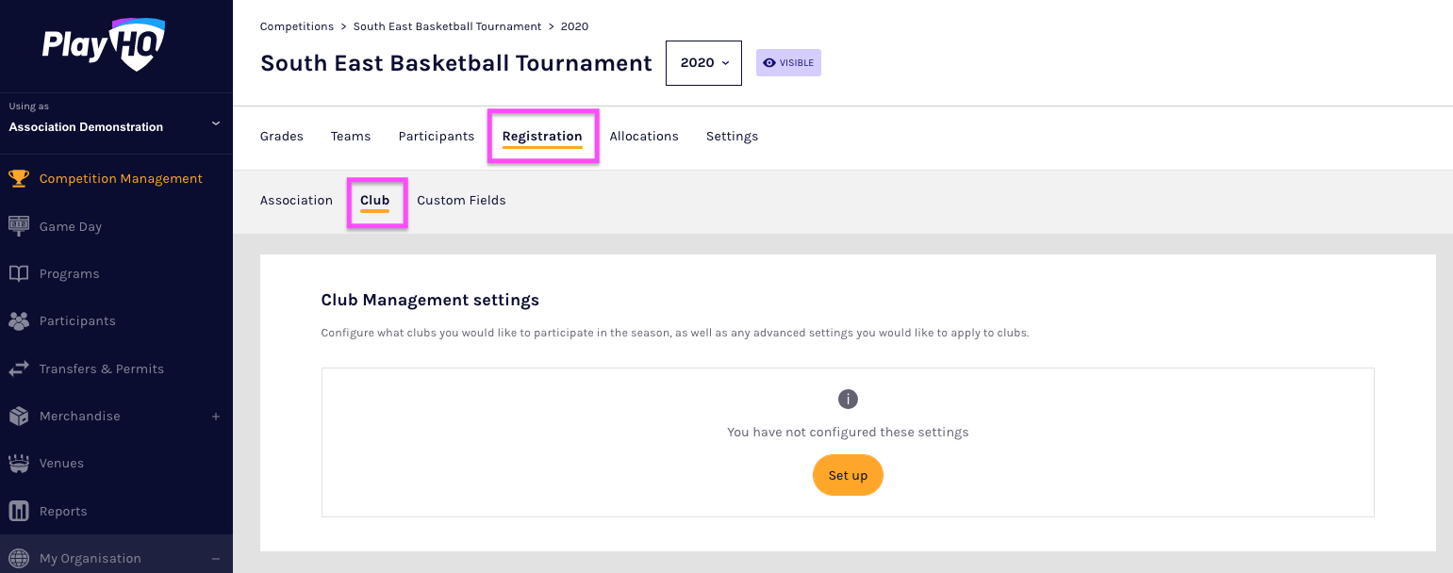The height and width of the screenshot is (573, 1453).
Task: Open the Custom Fields sub-tab
Action: (x=461, y=200)
